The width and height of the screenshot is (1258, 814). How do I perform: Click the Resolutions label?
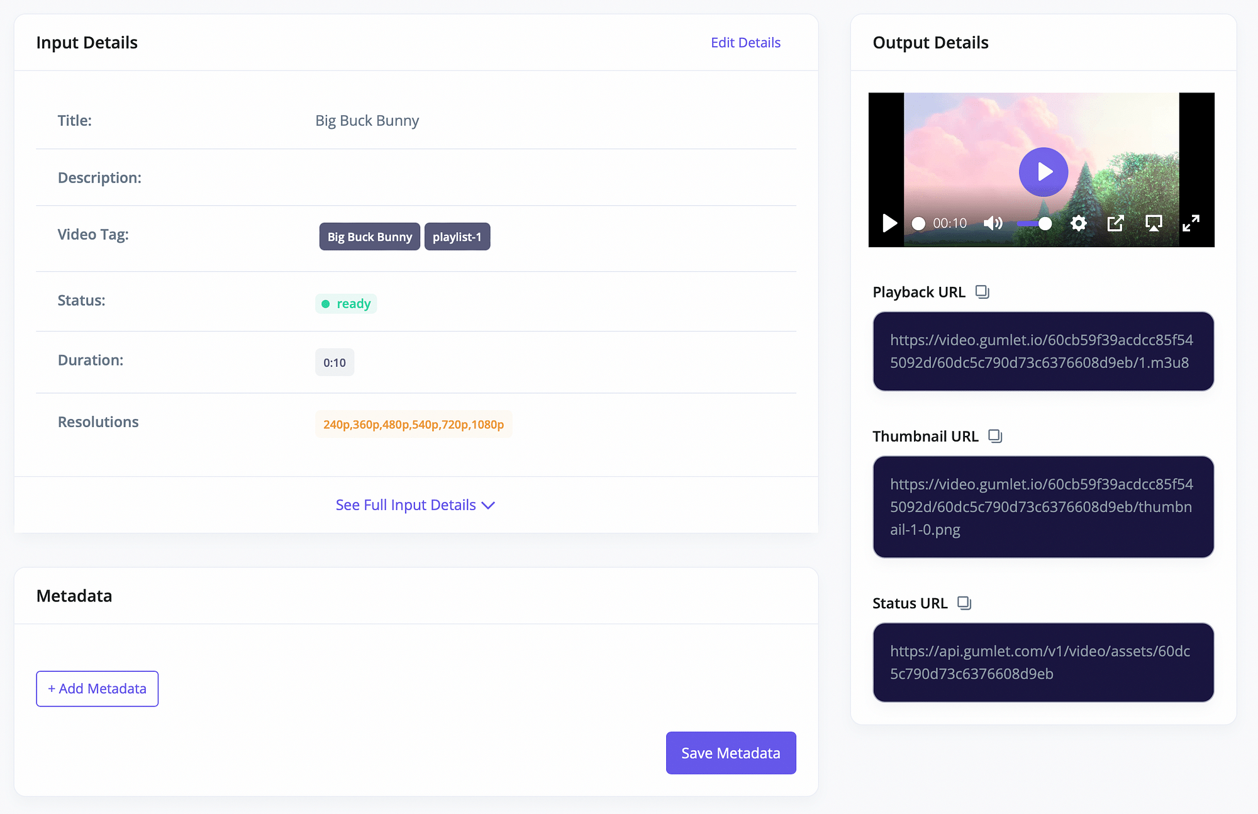[x=98, y=422]
